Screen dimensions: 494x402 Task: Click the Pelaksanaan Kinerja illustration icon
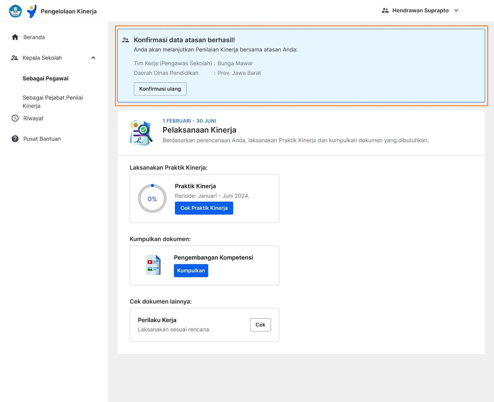[x=141, y=133]
